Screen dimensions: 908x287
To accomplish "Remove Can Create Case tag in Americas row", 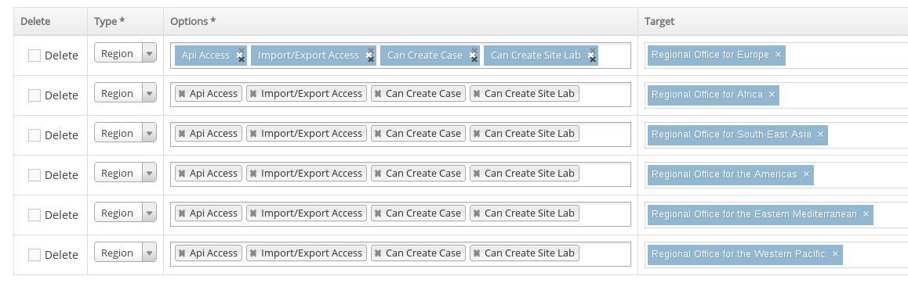I will (x=378, y=174).
